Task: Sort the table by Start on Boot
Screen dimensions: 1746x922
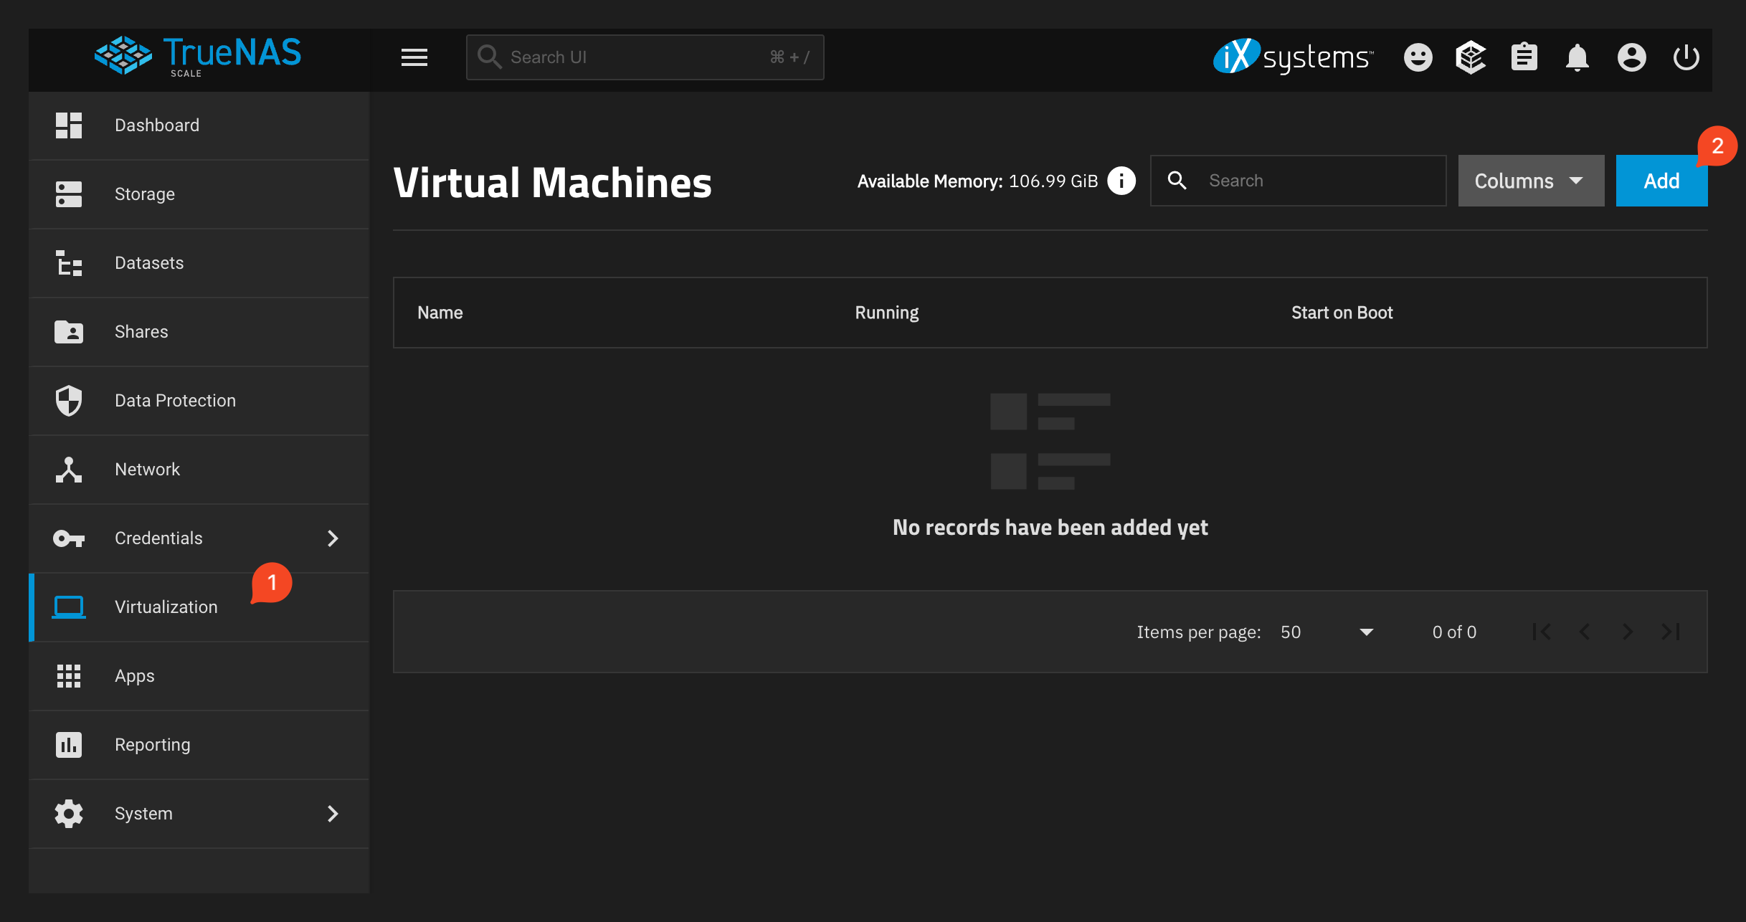Action: pyautogui.click(x=1342, y=312)
